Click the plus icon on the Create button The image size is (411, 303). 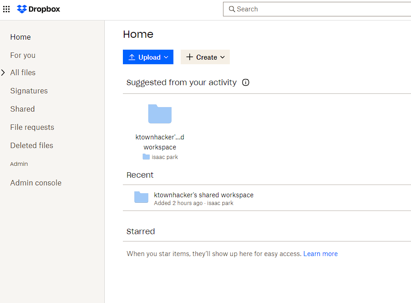[190, 57]
